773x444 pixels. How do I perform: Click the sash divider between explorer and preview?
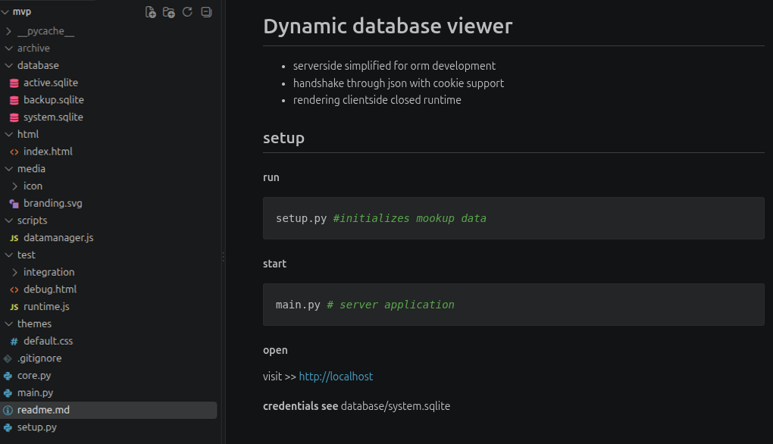click(x=224, y=257)
